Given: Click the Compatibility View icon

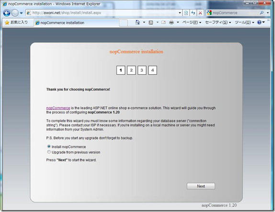Looking at the screenshot, I should 186,13.
